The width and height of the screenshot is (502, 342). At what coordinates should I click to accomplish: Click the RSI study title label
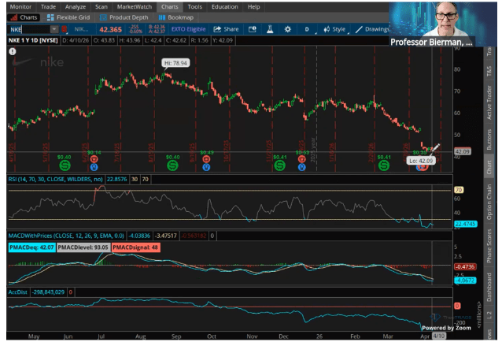(55, 179)
